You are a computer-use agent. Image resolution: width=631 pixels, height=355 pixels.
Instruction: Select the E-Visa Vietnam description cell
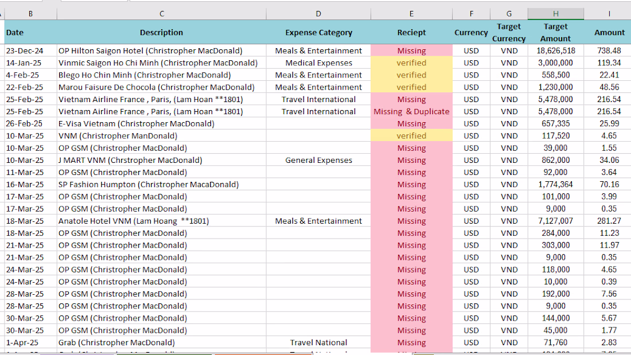point(161,123)
